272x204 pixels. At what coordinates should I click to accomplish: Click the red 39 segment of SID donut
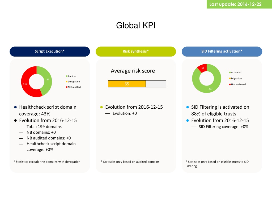pyautogui.click(x=203, y=68)
